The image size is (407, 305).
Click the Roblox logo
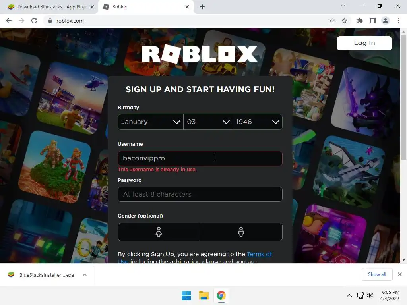pyautogui.click(x=200, y=54)
